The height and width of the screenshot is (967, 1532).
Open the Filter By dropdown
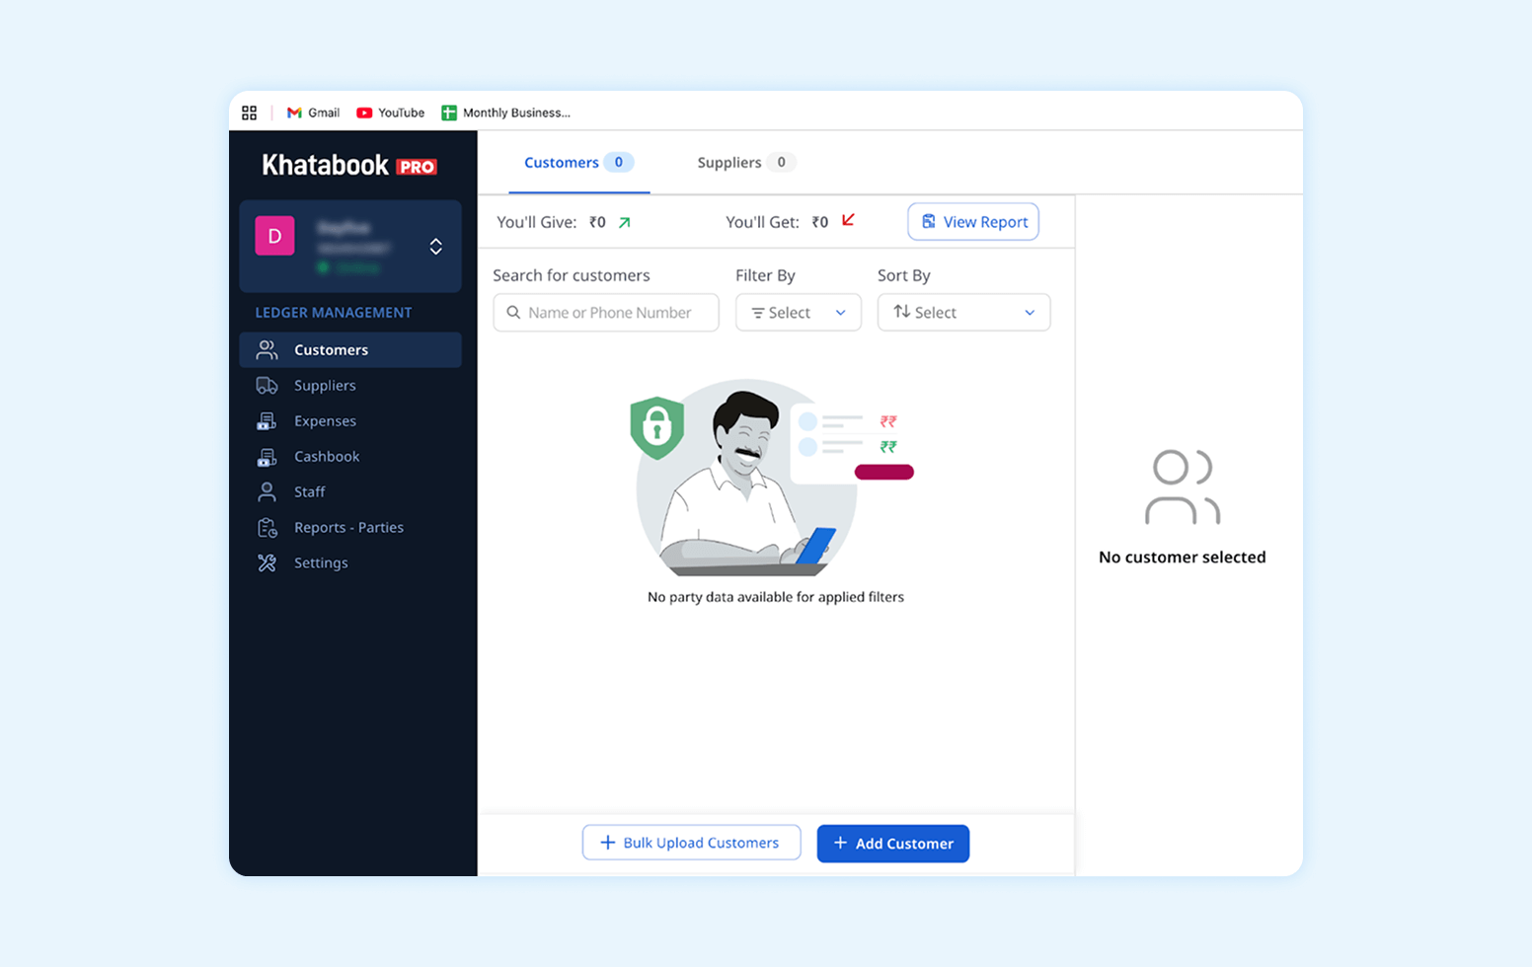tap(798, 313)
